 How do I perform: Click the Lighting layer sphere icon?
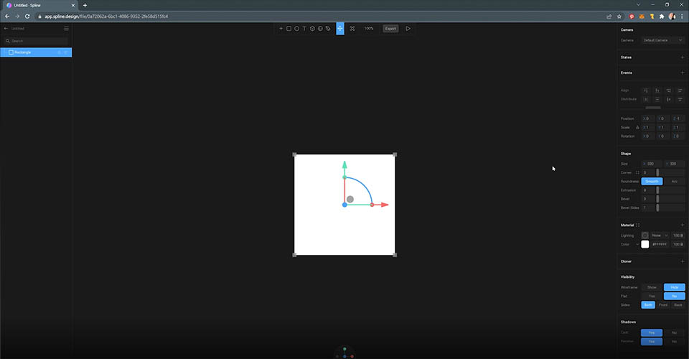645,236
